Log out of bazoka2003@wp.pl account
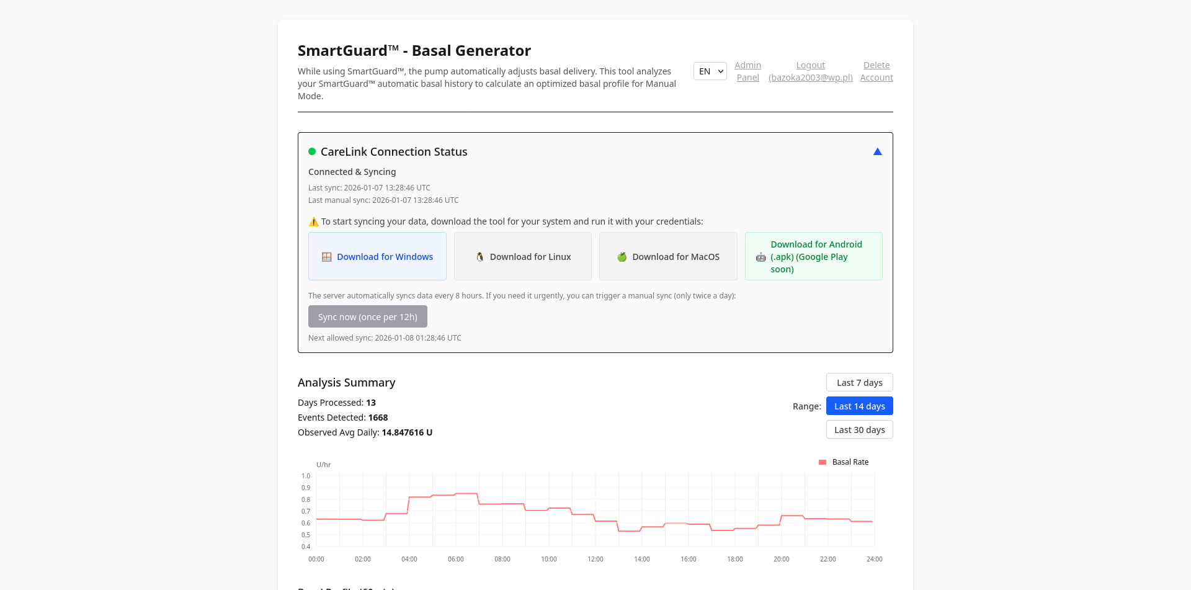Screen dimensions: 1191x590 pos(810,71)
